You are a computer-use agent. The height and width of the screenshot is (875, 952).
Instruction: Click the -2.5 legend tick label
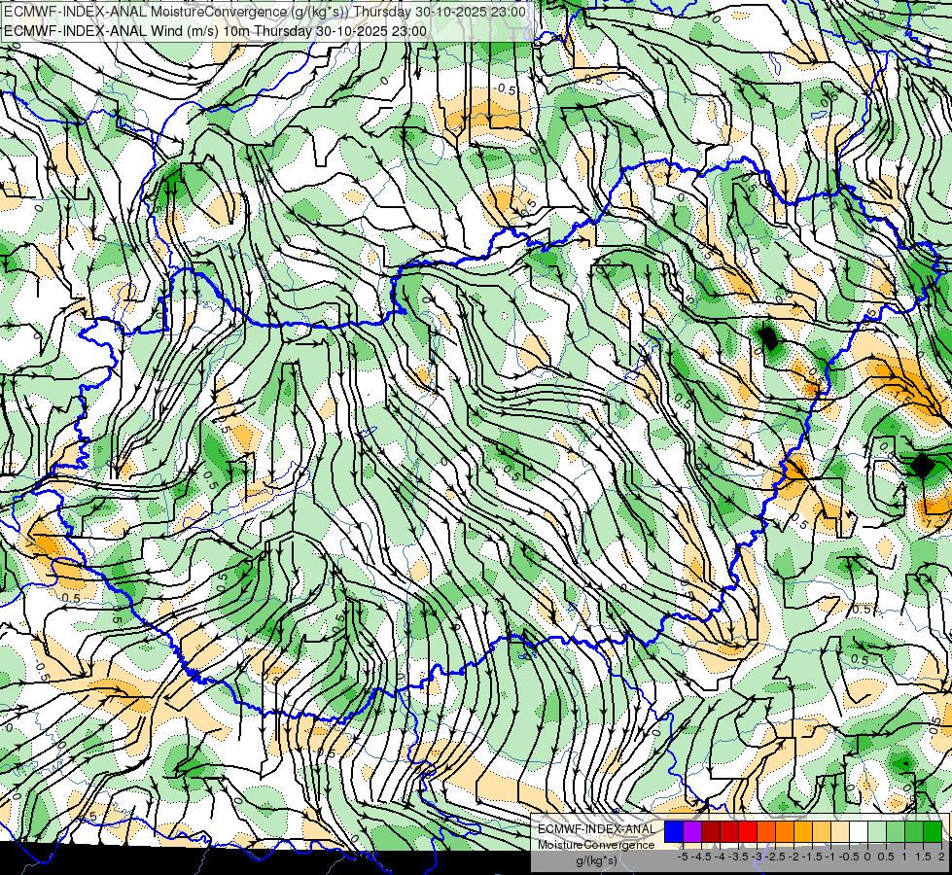click(775, 857)
